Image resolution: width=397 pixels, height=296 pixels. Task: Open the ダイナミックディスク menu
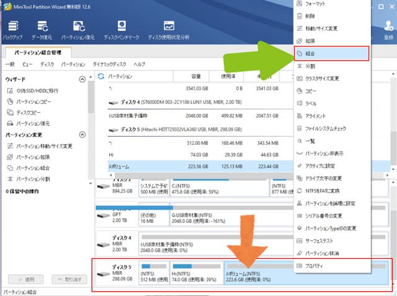point(109,64)
